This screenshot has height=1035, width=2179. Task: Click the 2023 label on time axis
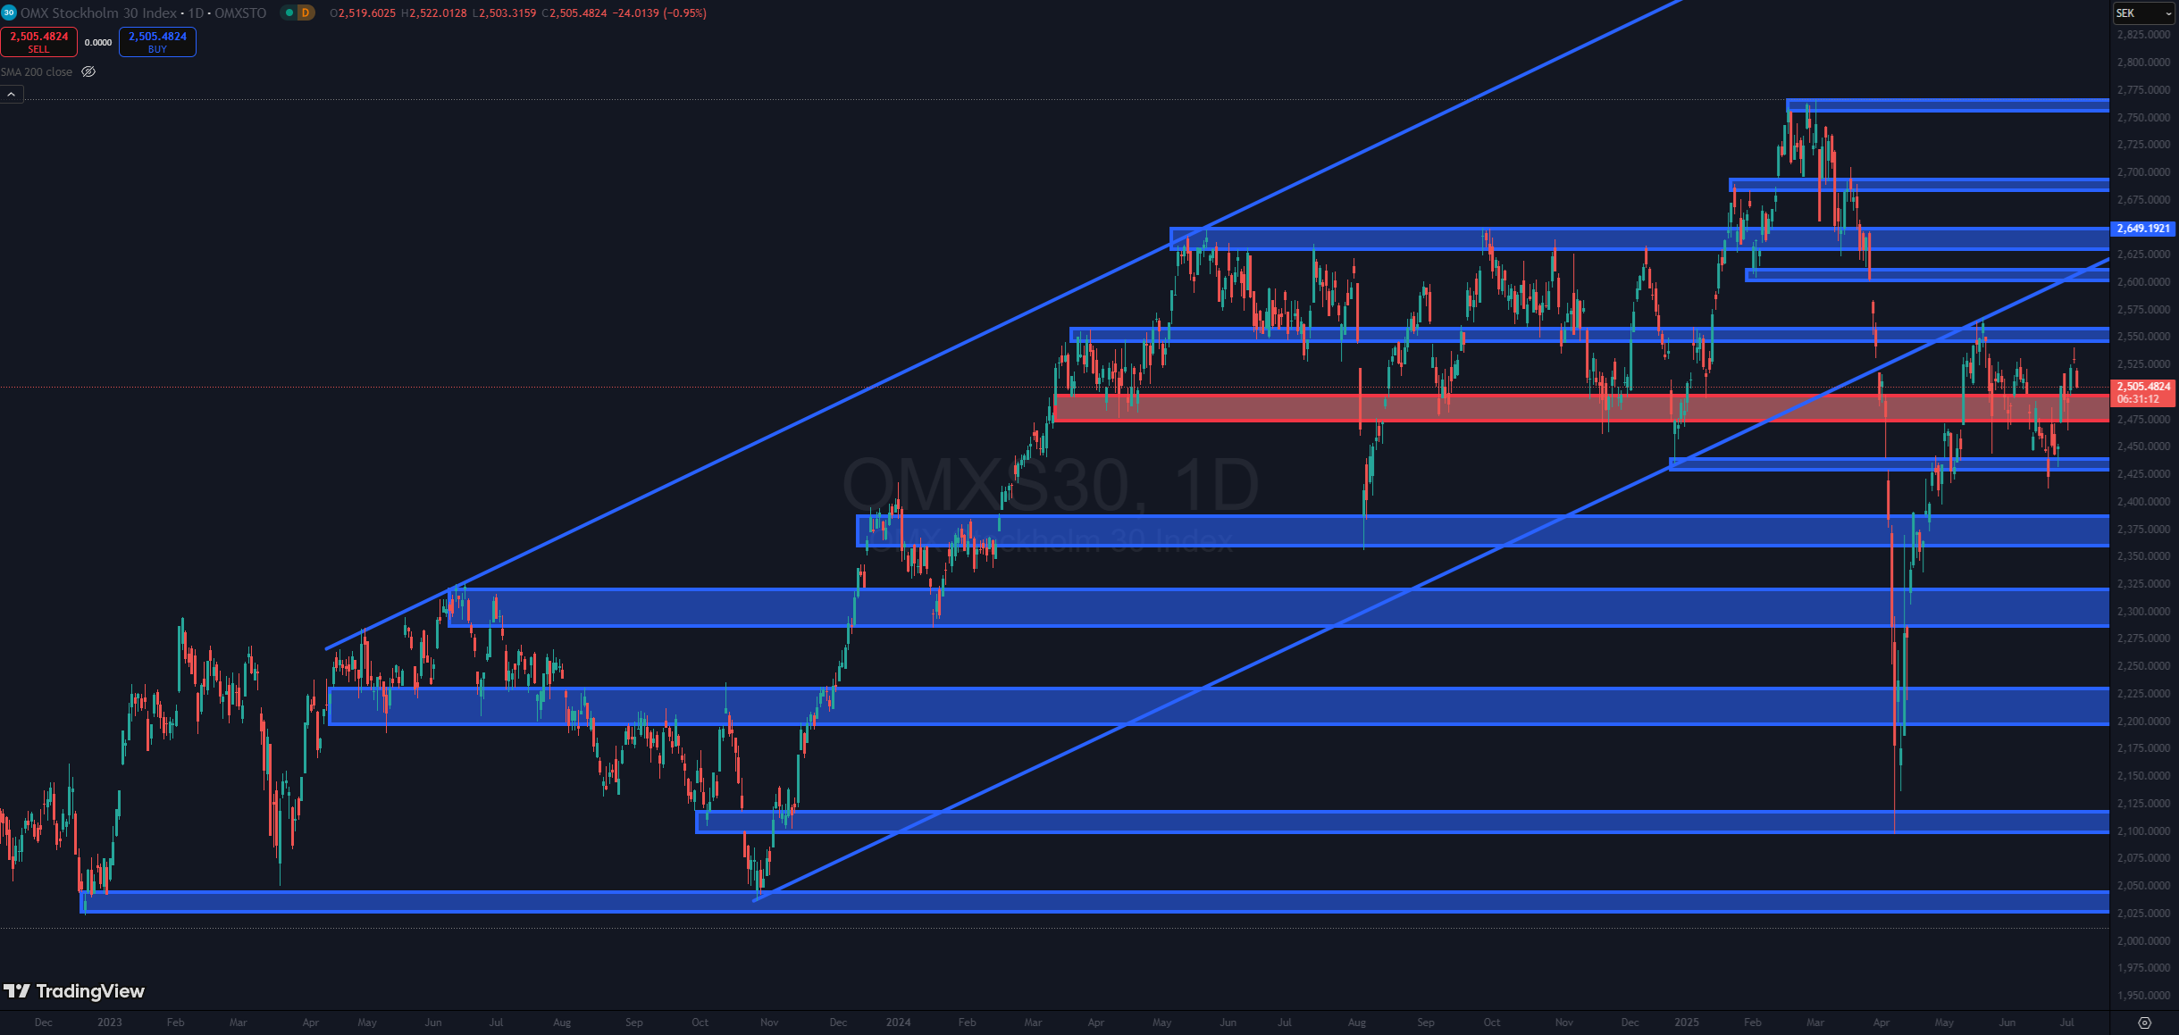[109, 1022]
